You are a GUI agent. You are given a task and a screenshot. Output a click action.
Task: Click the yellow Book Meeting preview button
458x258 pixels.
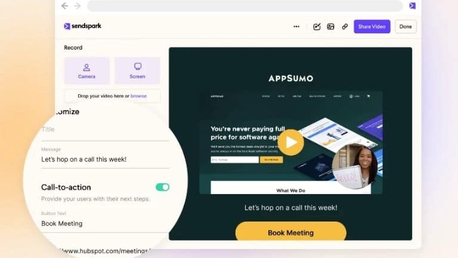tap(290, 232)
